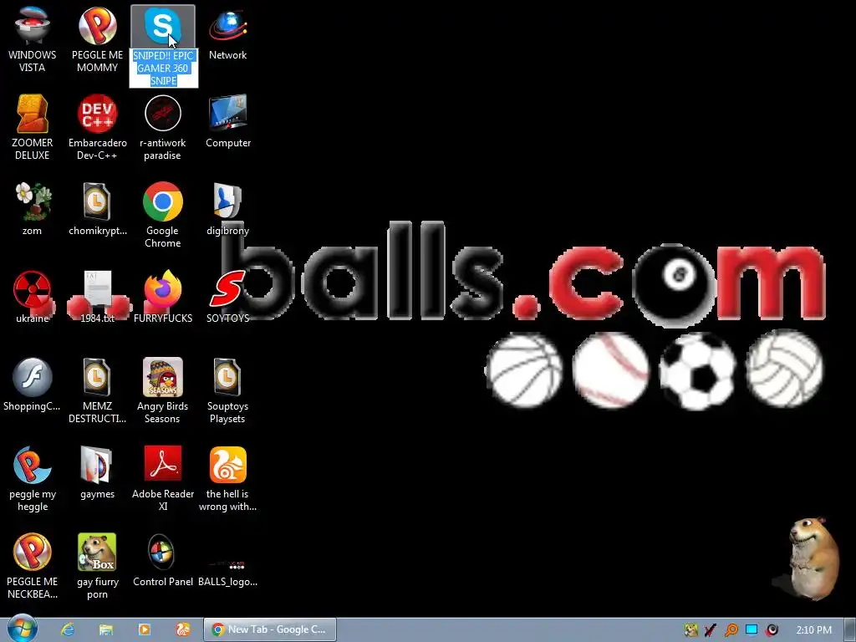Open the speaker volume tray icon
The image size is (856, 642).
point(772,630)
